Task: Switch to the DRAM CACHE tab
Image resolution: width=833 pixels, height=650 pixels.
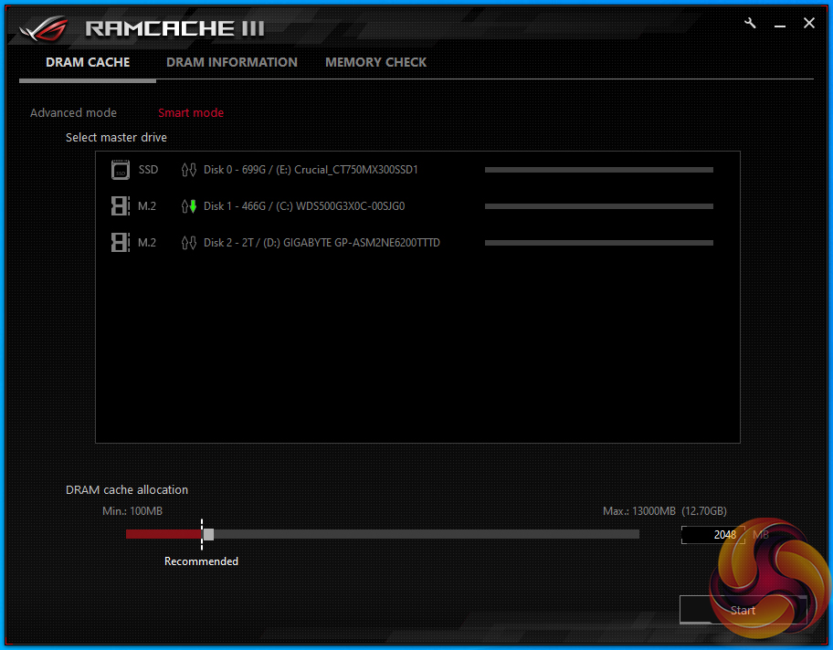Action: 88,62
